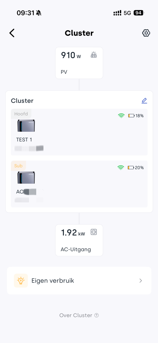Screen dimensions: 158x343
Task: Go back with the left arrow
Action: pyautogui.click(x=12, y=33)
